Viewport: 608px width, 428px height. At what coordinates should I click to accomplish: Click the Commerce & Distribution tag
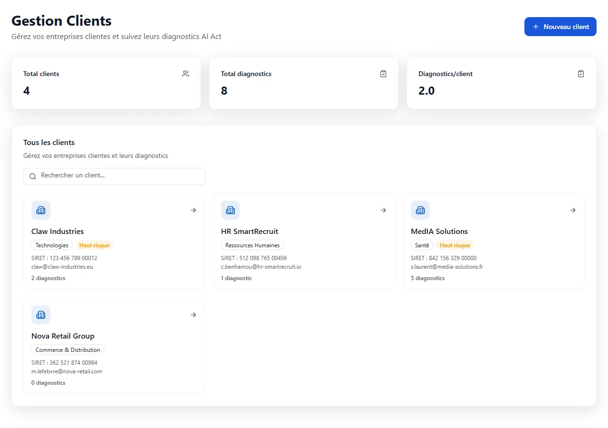click(68, 350)
